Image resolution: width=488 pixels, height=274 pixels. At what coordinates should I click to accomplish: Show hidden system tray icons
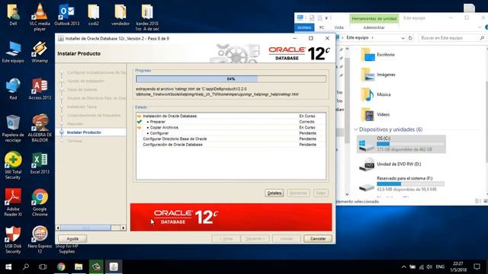[403, 267]
